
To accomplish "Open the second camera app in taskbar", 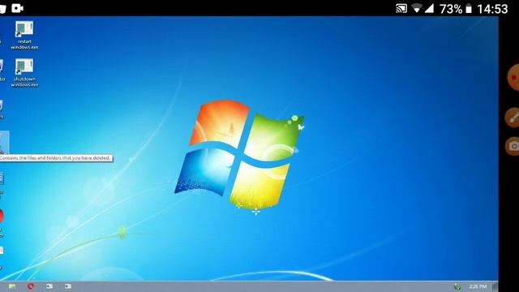I will coord(68,286).
